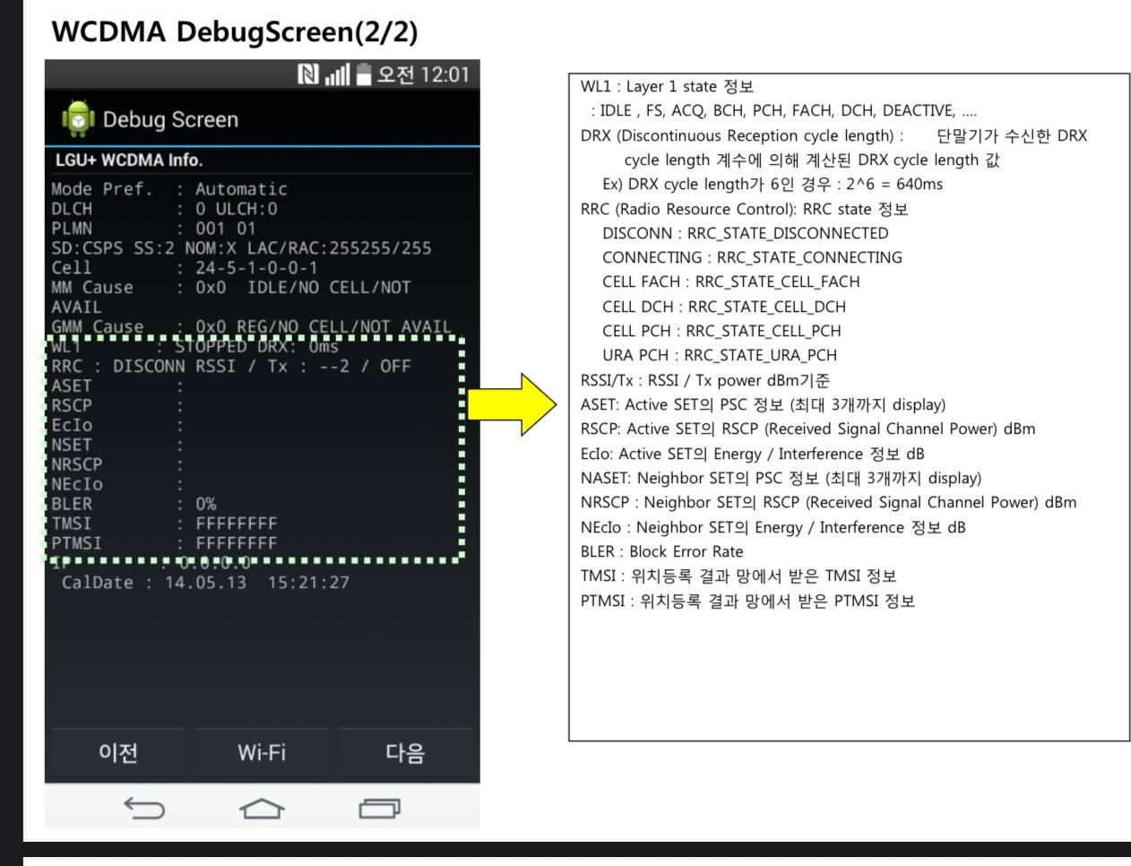Tap the Debug Screen Android app icon
Screen dimensions: 1131x866
coord(78,118)
